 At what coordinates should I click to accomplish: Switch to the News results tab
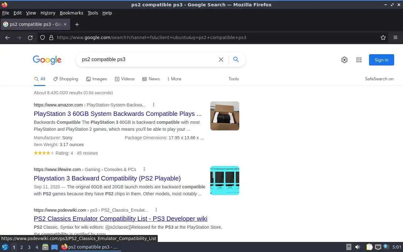point(151,79)
